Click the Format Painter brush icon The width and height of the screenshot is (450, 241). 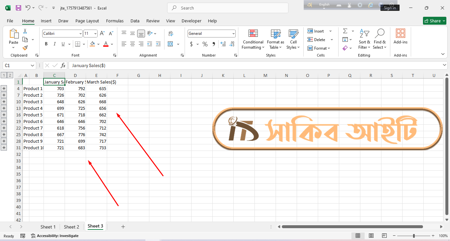(x=25, y=48)
